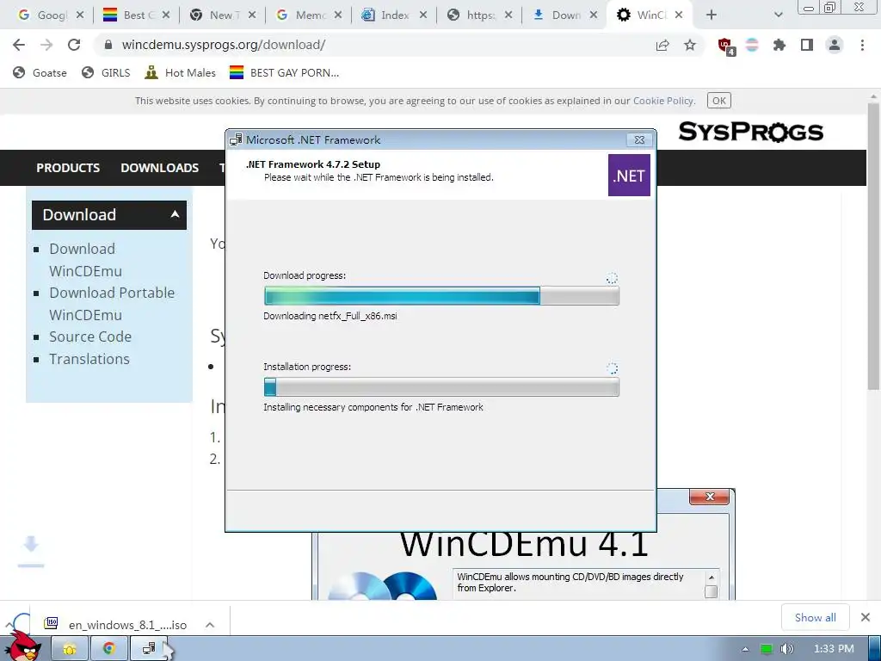Image resolution: width=881 pixels, height=661 pixels.
Task: Switch to the Google tab
Action: pyautogui.click(x=45, y=15)
